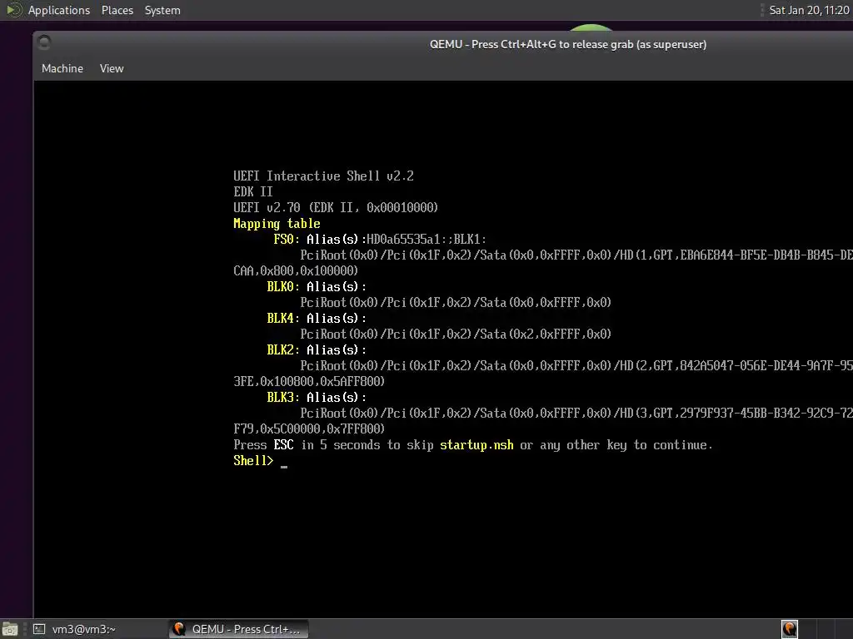Viewport: 853px width, 639px height.
Task: Click the 'BLK4:' mapping entry
Action: [283, 318]
